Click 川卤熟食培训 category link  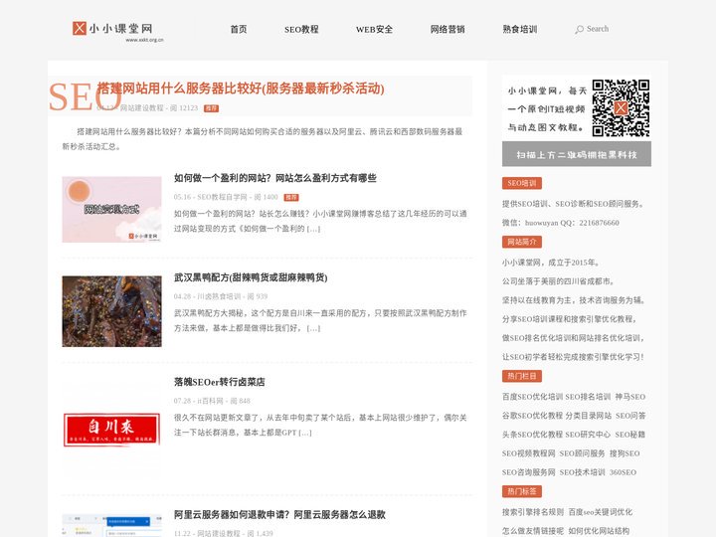click(x=219, y=296)
